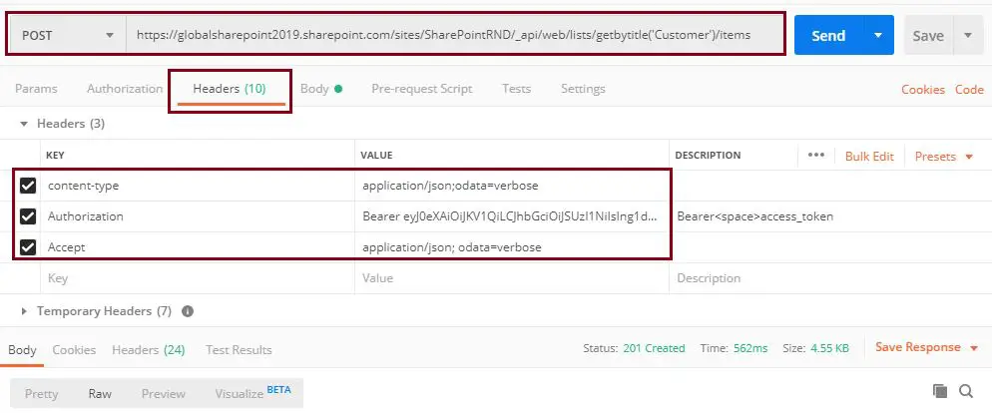This screenshot has height=413, width=992.
Task: Click the Code link
Action: tap(969, 90)
